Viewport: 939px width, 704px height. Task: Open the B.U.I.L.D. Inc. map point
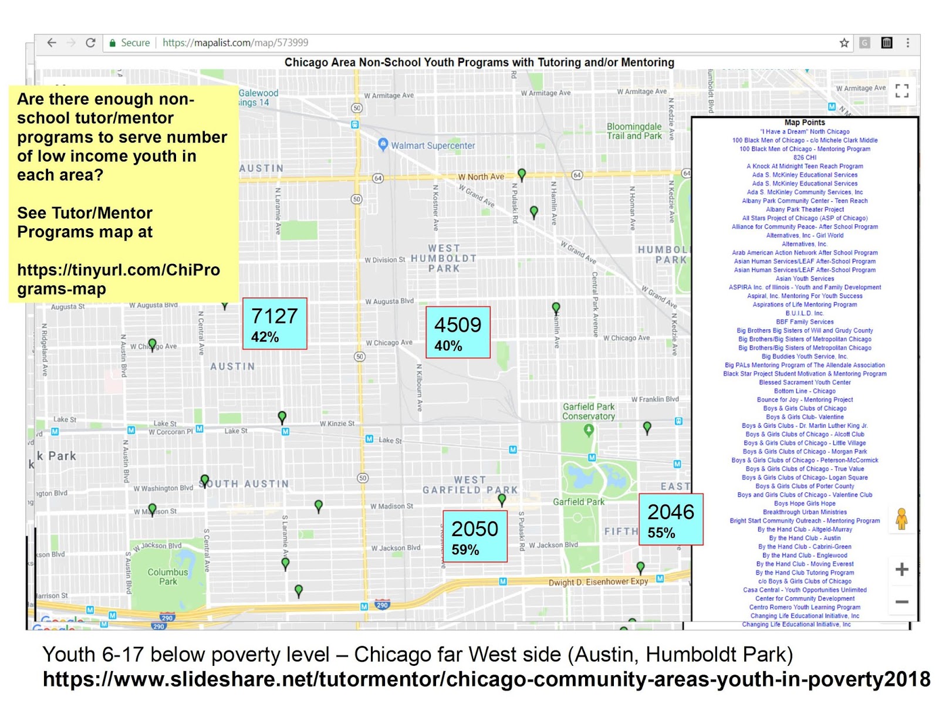(805, 313)
